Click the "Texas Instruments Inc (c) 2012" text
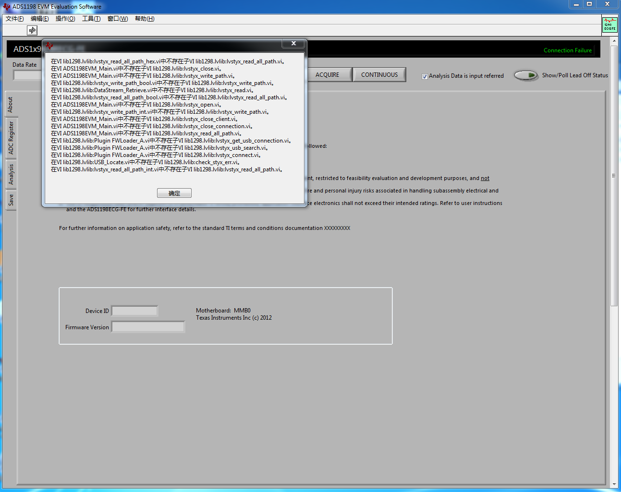 [x=234, y=318]
